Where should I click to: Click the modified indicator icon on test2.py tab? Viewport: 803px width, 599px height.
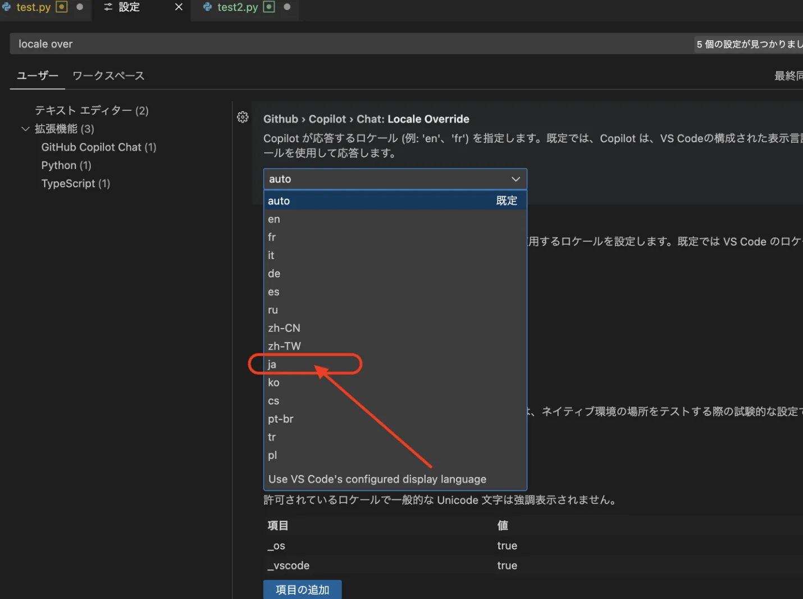269,7
